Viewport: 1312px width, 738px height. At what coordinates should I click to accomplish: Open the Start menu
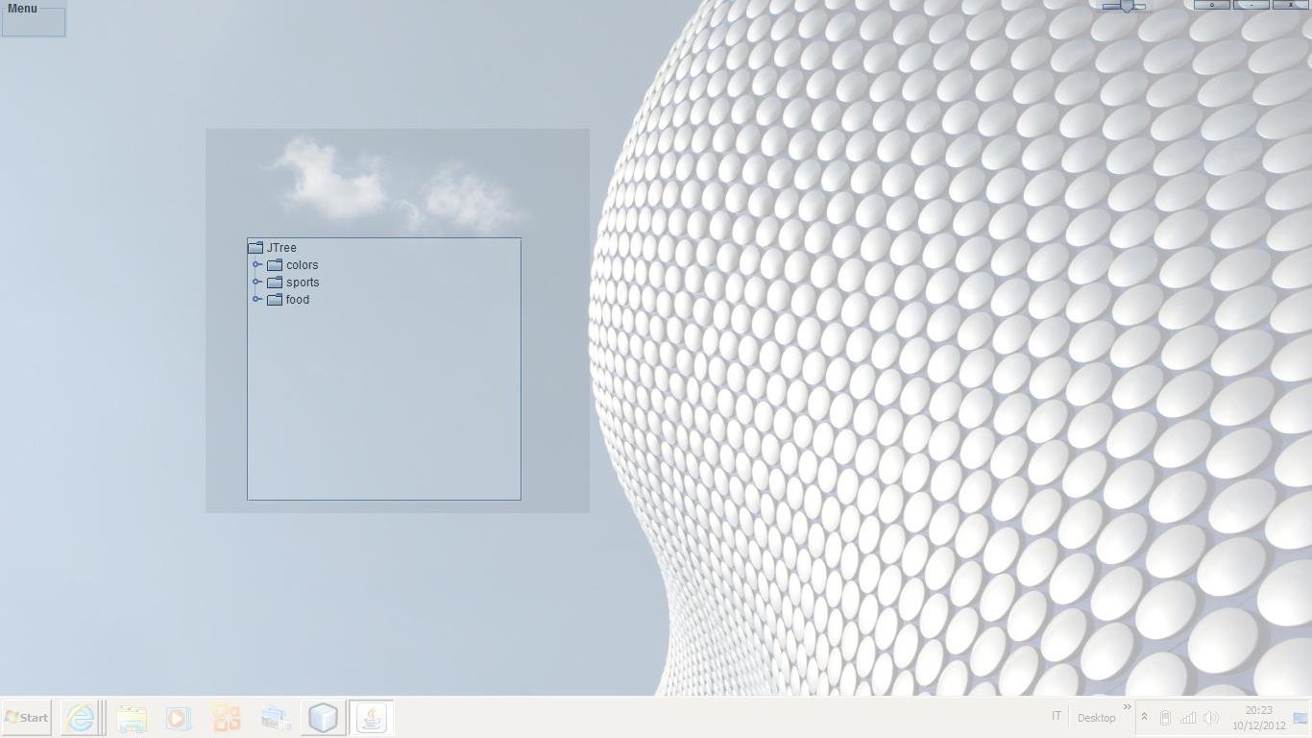27,718
